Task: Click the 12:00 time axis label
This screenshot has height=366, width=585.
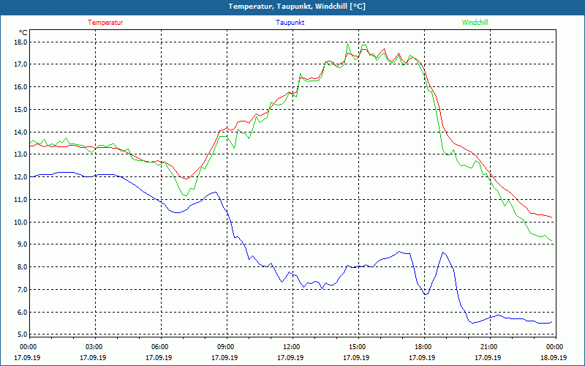Action: tap(292, 346)
